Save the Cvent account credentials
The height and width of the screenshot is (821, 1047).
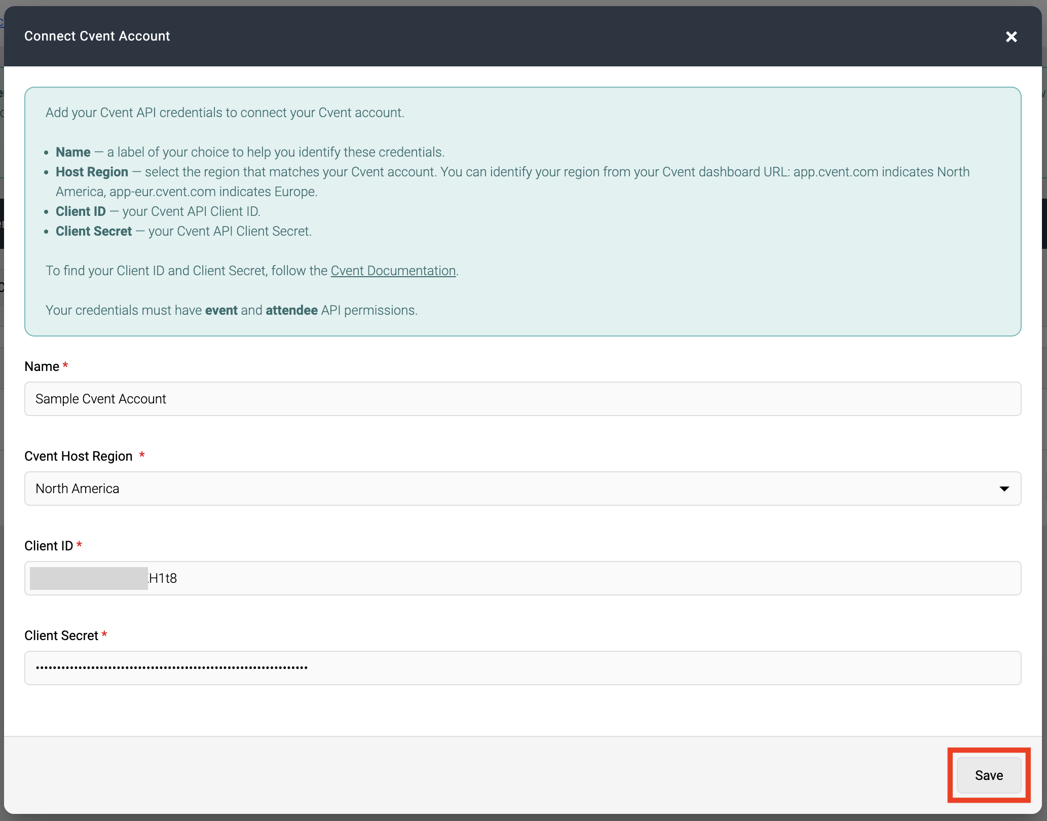click(989, 775)
